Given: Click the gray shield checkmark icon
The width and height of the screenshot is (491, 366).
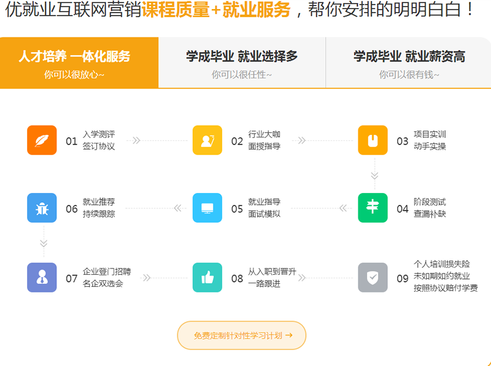Looking at the screenshot, I should [x=373, y=278].
